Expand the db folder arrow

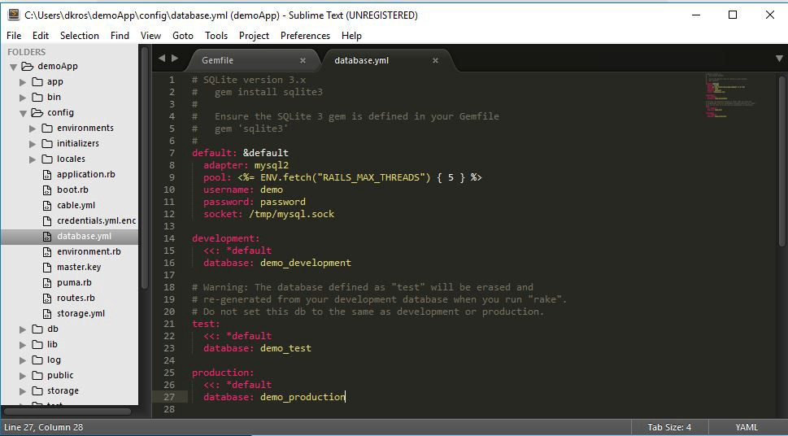pos(23,330)
